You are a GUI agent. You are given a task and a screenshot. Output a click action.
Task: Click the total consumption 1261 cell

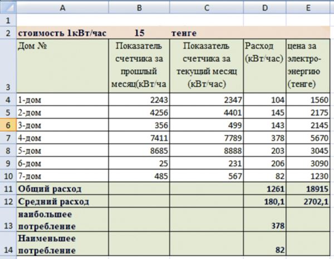click(x=265, y=189)
